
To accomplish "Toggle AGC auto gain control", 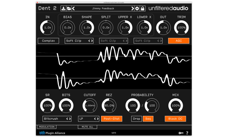I will point(179,41).
